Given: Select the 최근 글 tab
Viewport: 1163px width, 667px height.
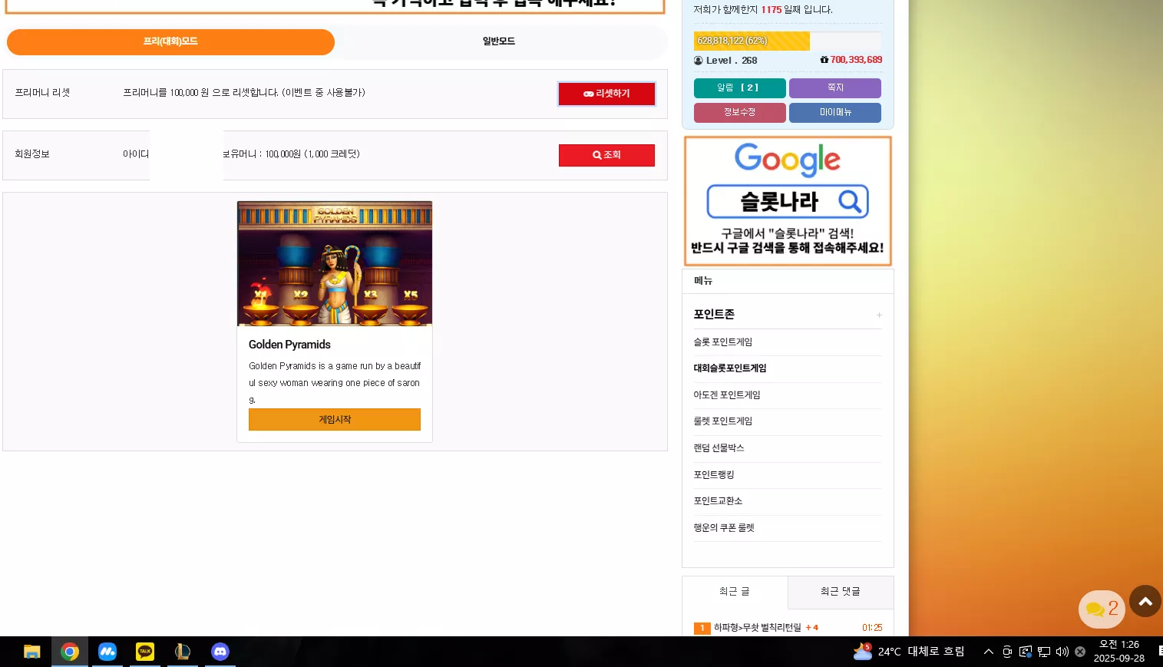Looking at the screenshot, I should [735, 592].
